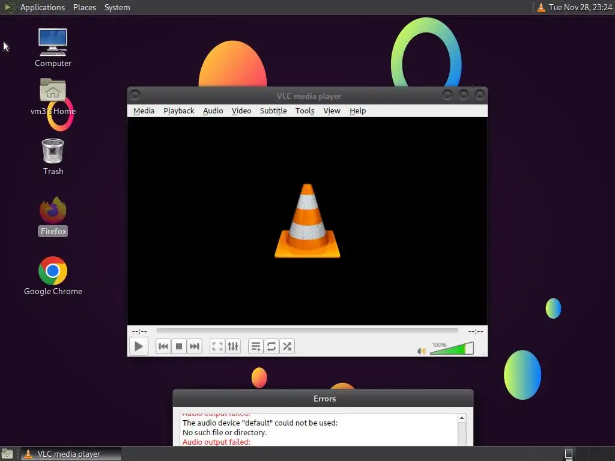Open the Tools menu
This screenshot has width=615, height=461.
pyautogui.click(x=304, y=111)
